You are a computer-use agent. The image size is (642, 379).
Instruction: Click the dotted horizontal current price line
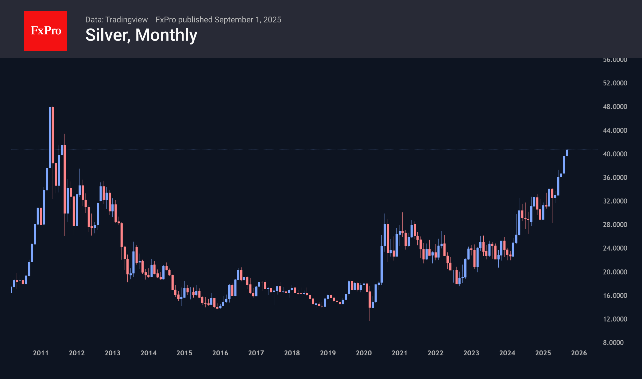tap(307, 150)
